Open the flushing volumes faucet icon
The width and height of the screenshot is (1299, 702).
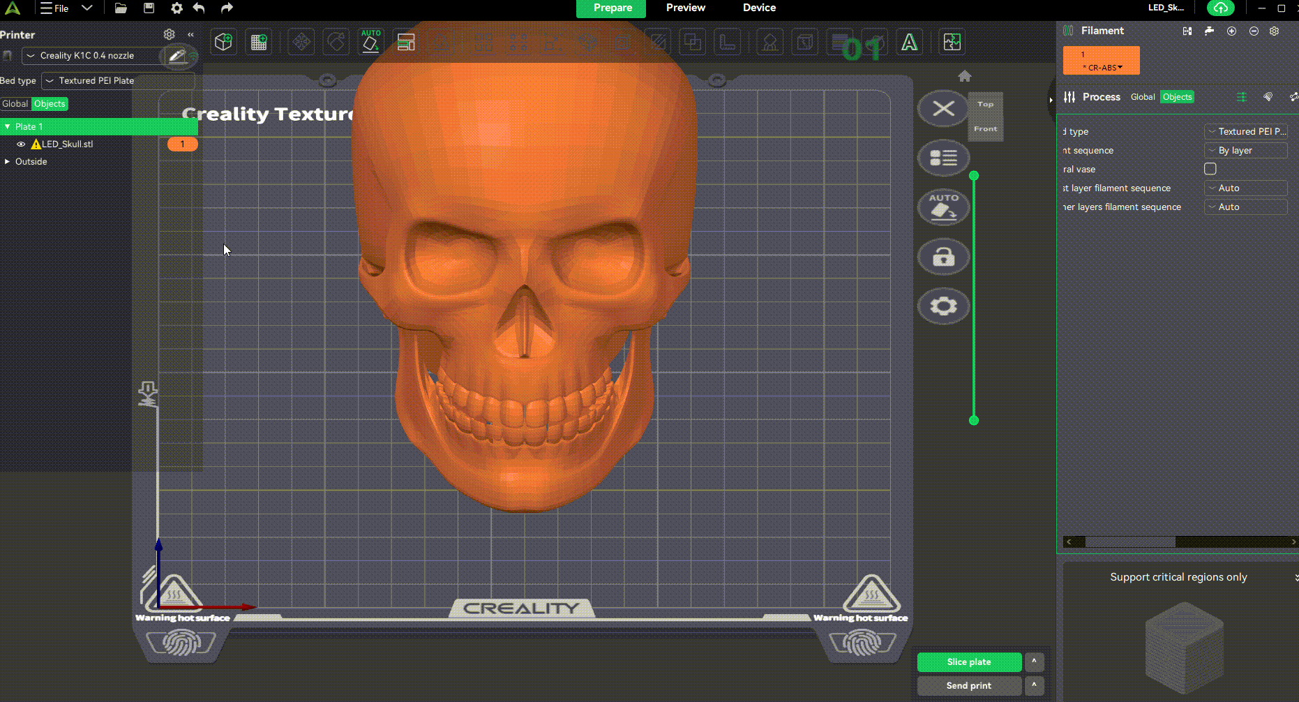1210,31
